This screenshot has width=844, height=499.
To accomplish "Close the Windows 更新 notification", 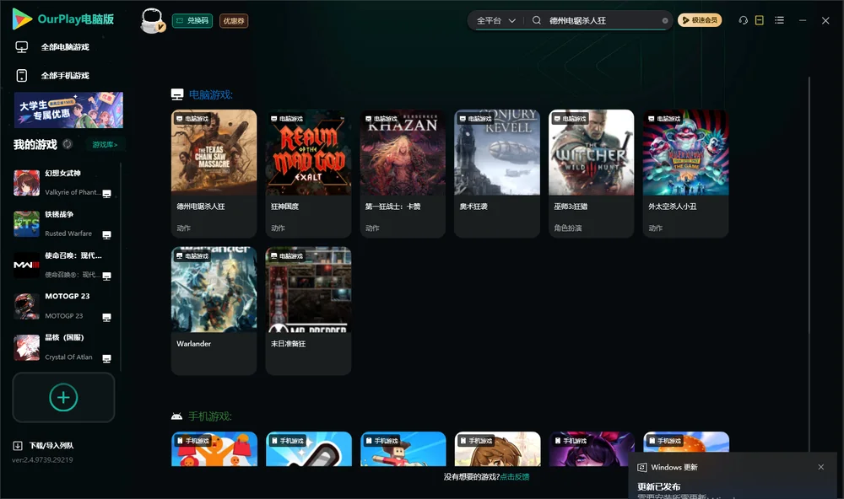I will point(821,467).
